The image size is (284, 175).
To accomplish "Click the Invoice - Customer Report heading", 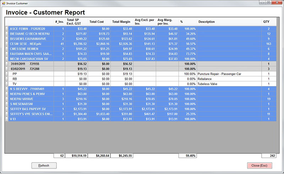I will click(45, 12).
